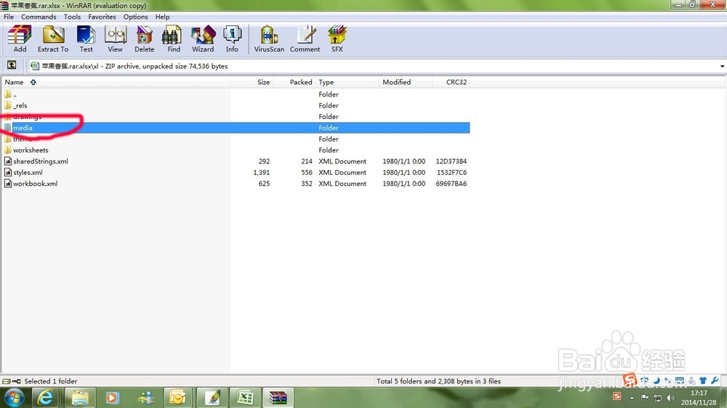The height and width of the screenshot is (408, 727).
Task: Click the 'Total 5 folders' status text
Action: point(438,381)
